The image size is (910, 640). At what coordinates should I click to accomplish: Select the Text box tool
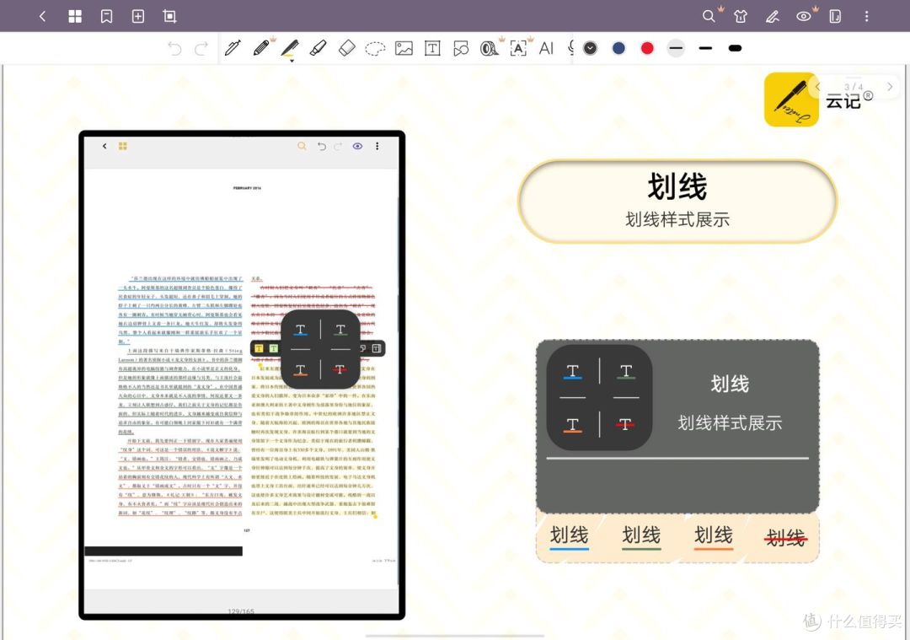pos(432,48)
